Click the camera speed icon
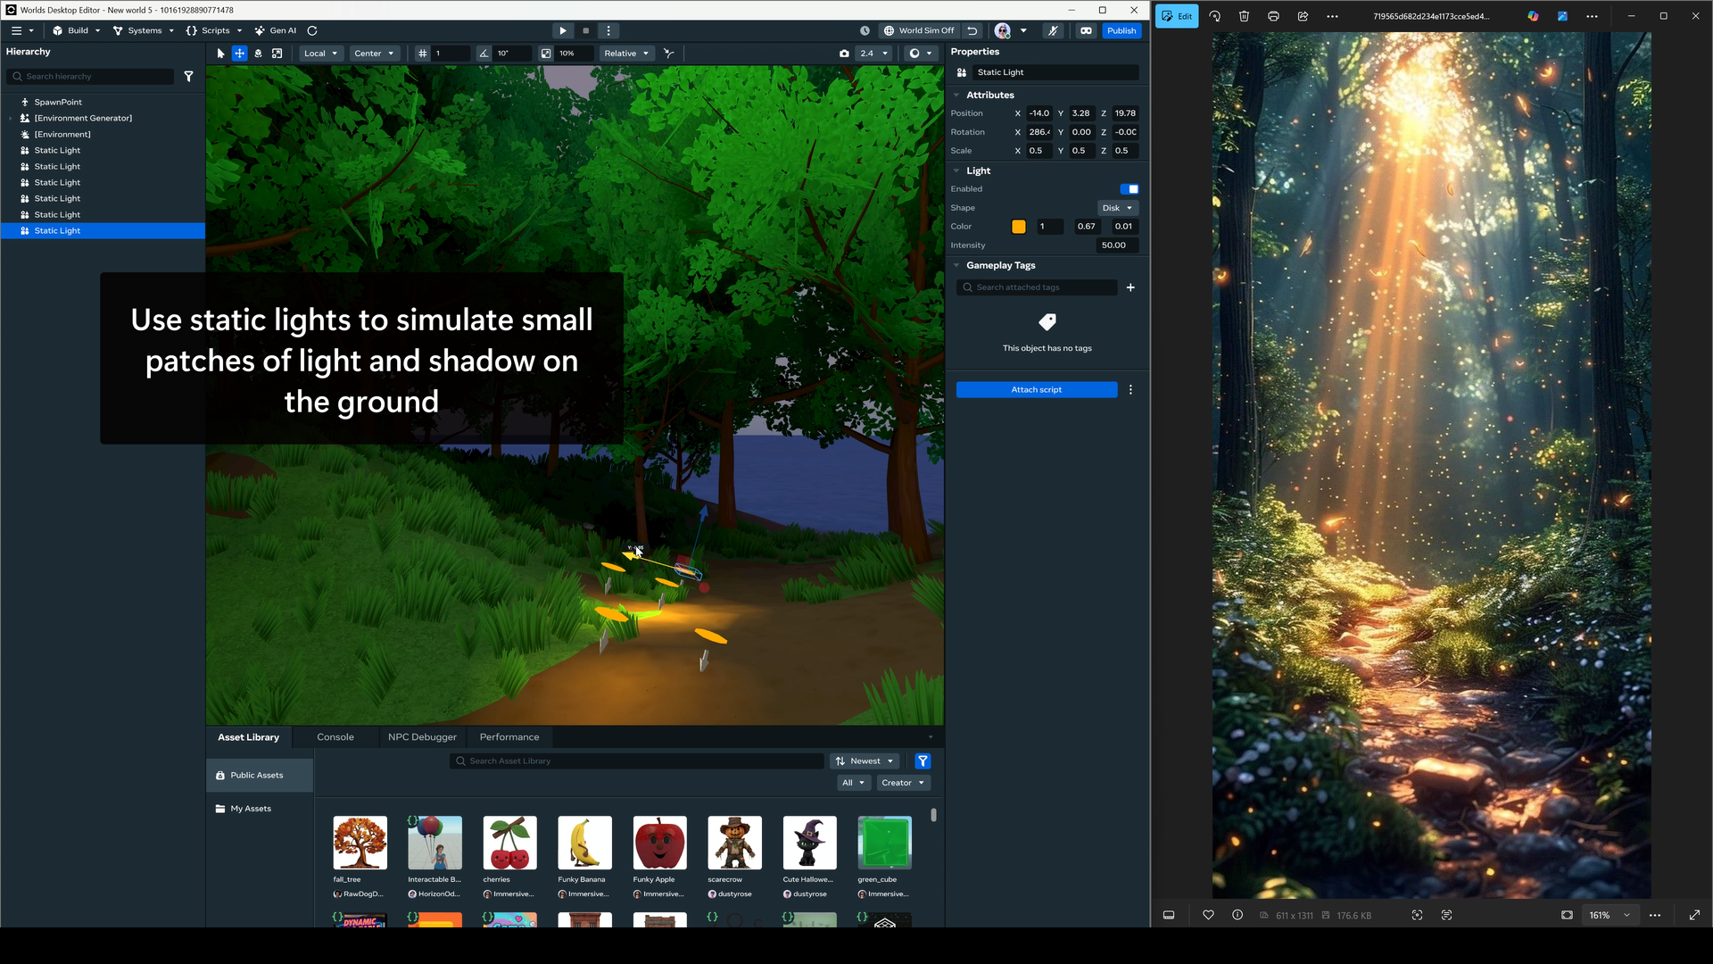The width and height of the screenshot is (1713, 964). (x=844, y=54)
